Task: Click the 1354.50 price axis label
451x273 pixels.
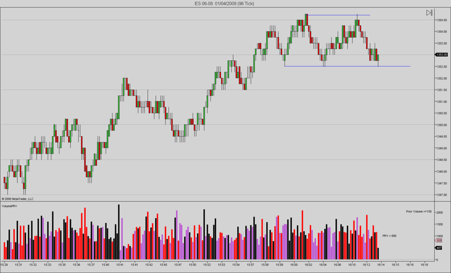Action: (x=442, y=20)
